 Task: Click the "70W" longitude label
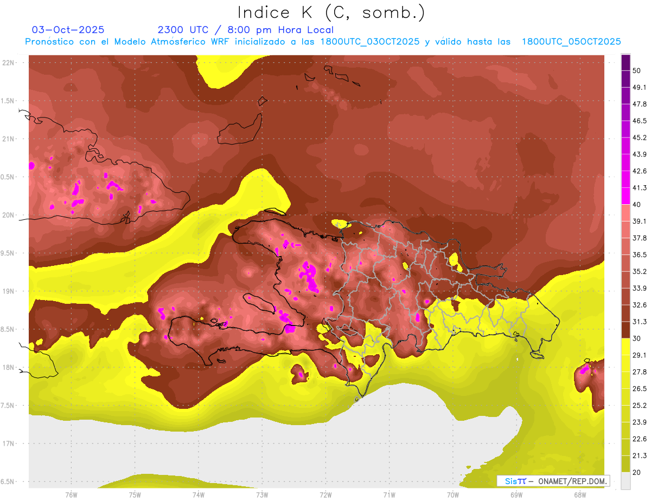coord(453,495)
